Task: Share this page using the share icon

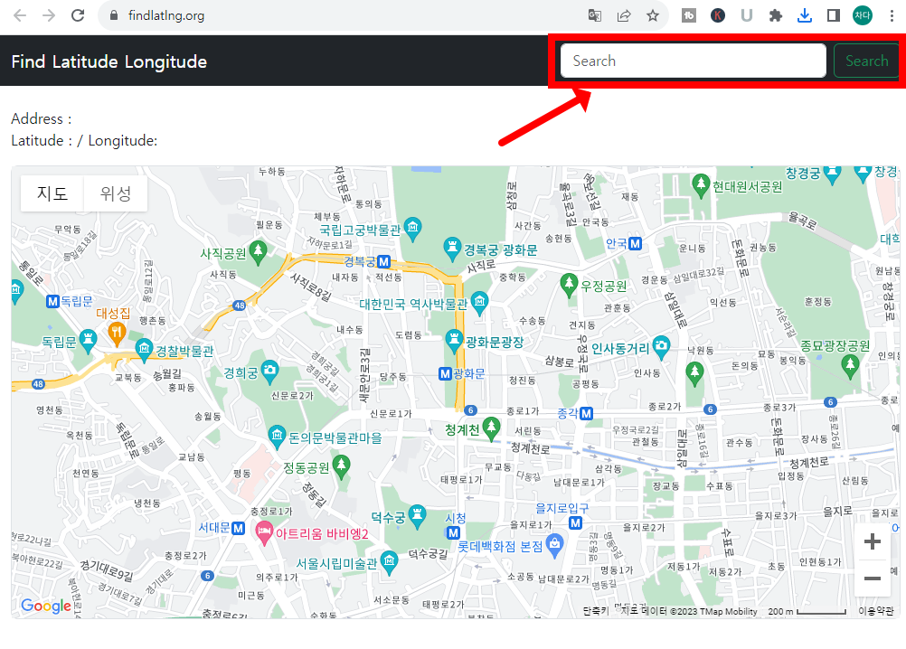Action: pos(624,15)
